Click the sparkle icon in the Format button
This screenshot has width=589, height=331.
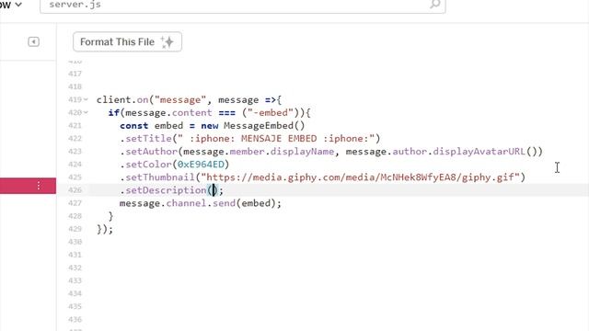point(167,42)
